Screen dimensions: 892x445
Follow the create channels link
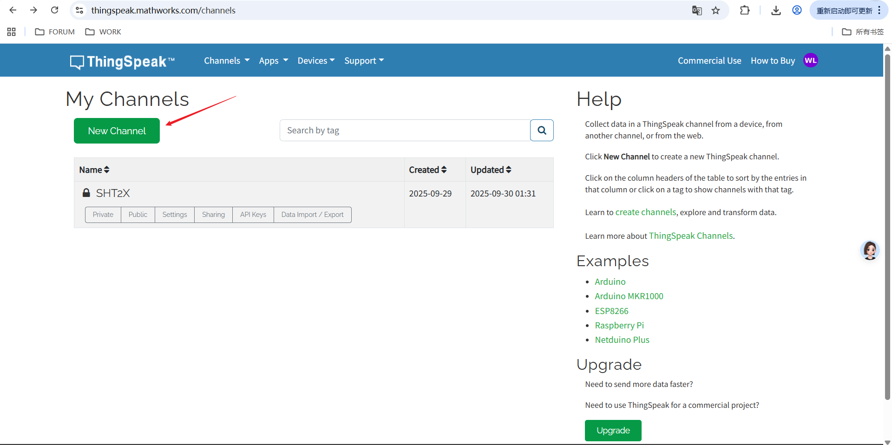tap(646, 212)
